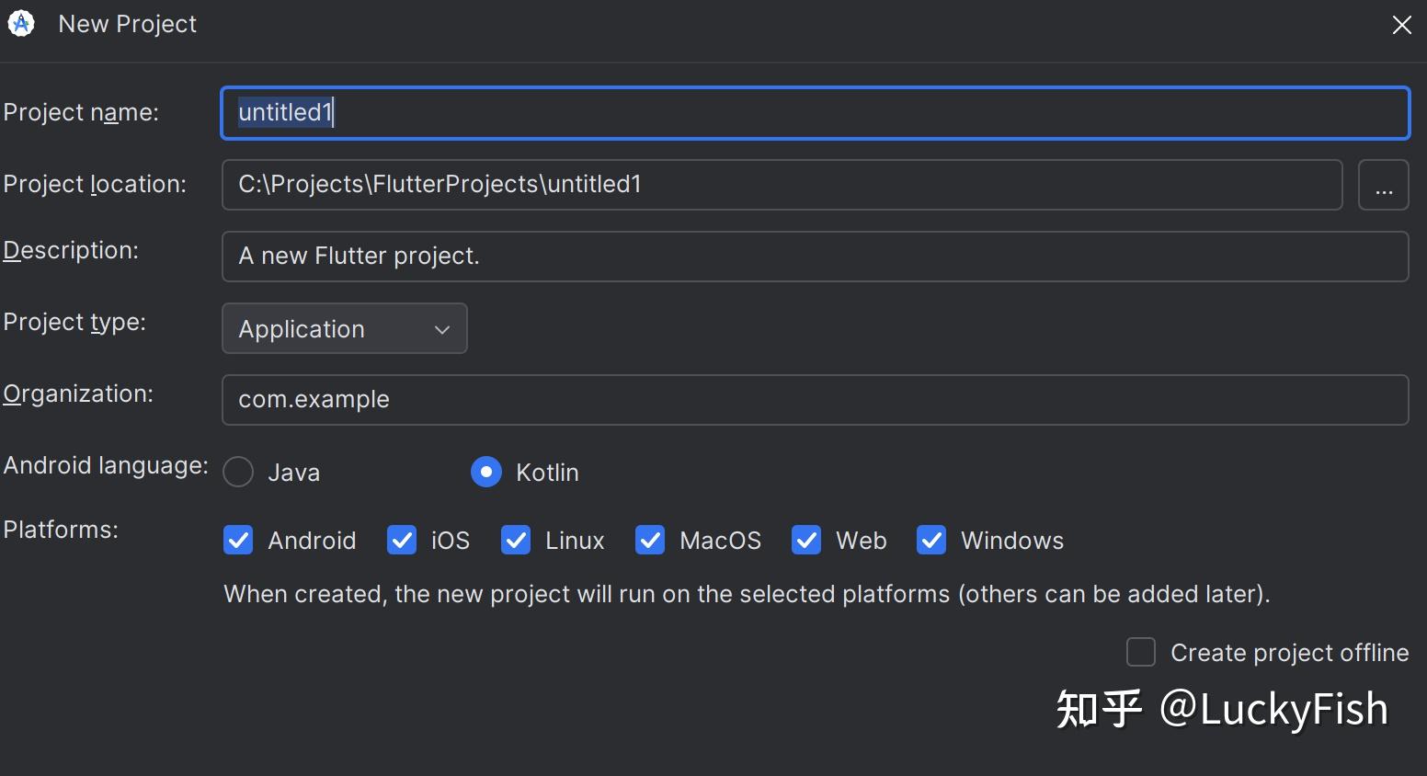This screenshot has width=1427, height=776.
Task: Select the Kotlin radio button
Action: (486, 472)
